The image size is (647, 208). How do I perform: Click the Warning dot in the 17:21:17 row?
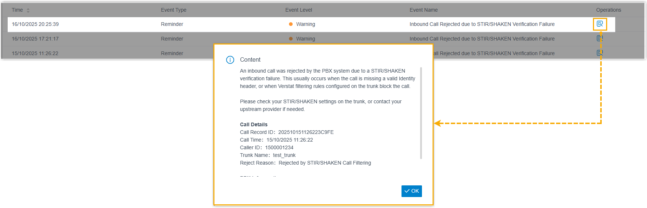pos(291,39)
